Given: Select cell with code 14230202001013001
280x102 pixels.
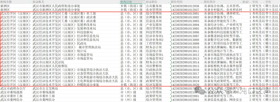Looking at the screenshot, I should (187, 13).
